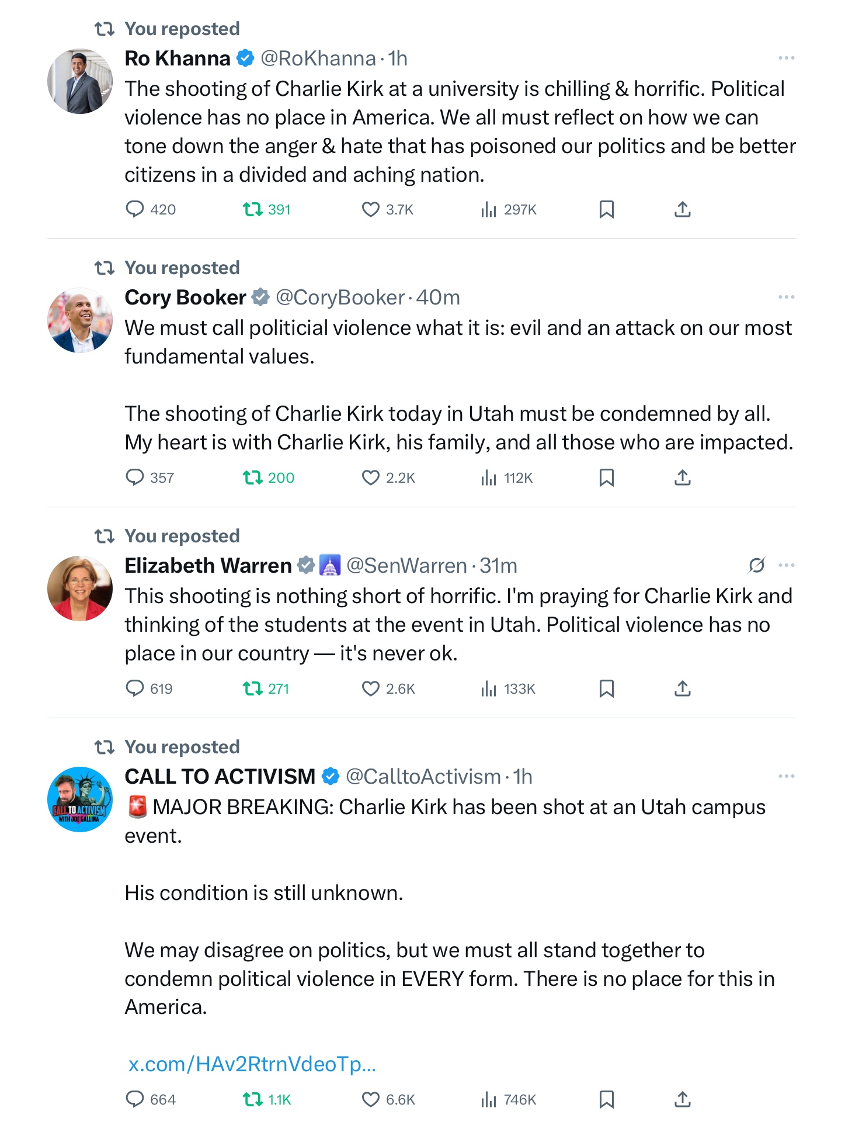Image resolution: width=845 pixels, height=1125 pixels.
Task: Open the x.com/HAv2RtrnVdeoTp link
Action: tap(252, 1064)
